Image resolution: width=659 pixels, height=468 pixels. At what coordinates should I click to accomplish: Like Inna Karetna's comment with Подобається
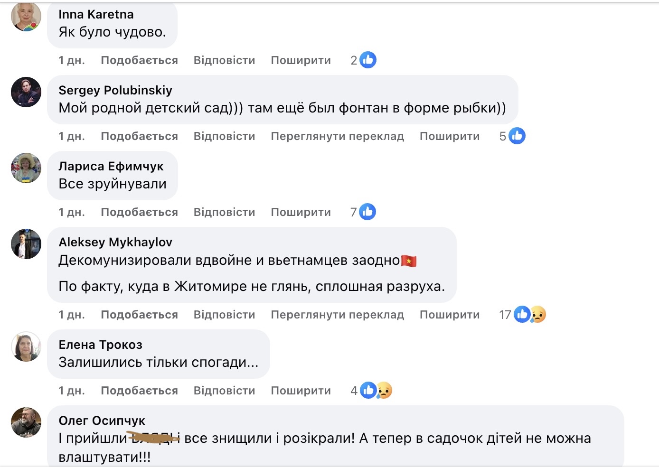tap(139, 60)
